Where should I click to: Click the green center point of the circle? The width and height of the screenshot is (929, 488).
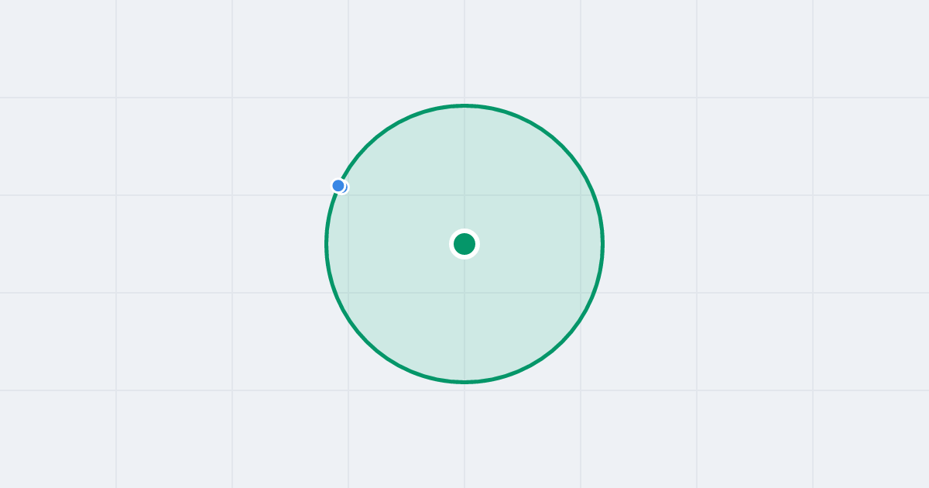(464, 244)
